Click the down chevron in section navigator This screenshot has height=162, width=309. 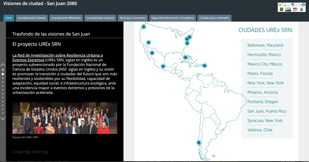click(3, 118)
